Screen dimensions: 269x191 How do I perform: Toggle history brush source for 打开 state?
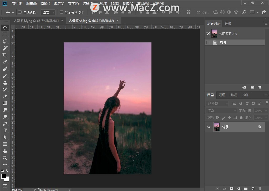pos(208,42)
